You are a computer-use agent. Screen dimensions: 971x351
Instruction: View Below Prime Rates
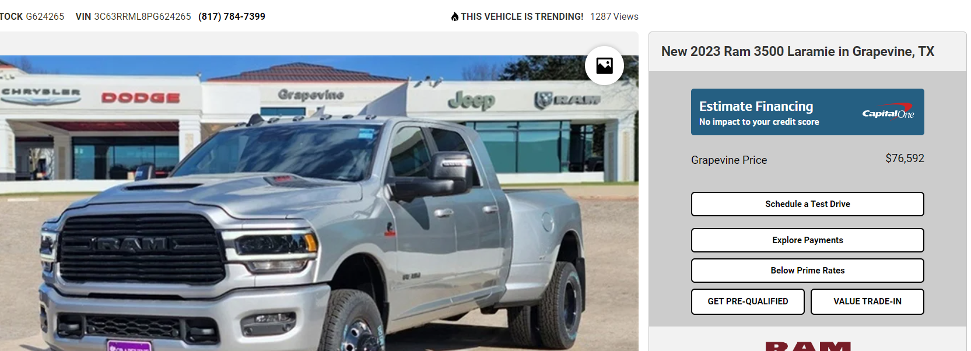coord(808,271)
